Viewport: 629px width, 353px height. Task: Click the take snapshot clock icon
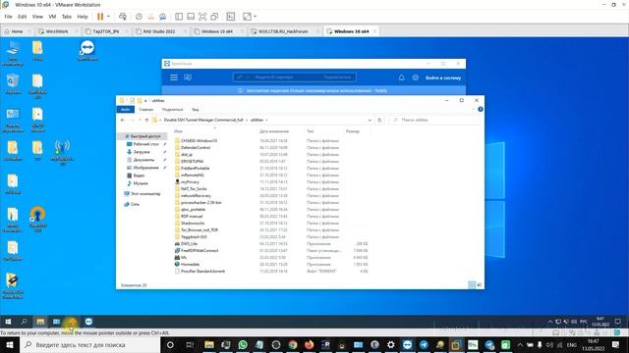pyautogui.click(x=139, y=17)
